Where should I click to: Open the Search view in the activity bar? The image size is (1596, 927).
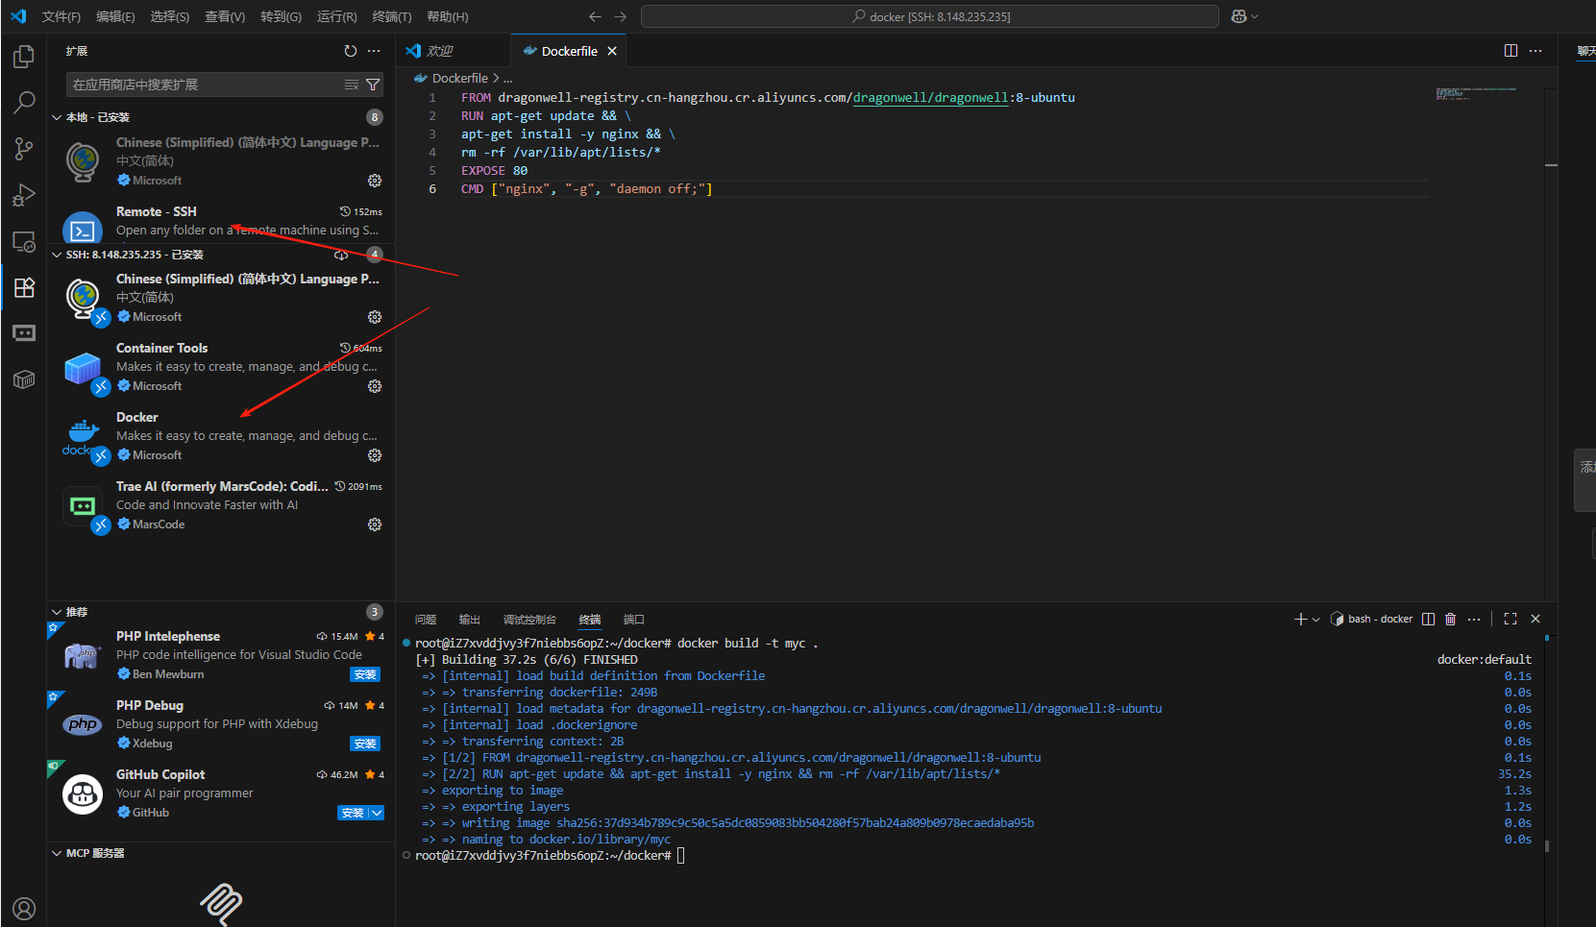click(23, 103)
